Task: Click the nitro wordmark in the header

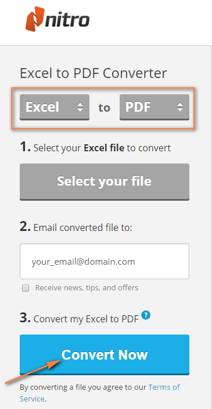Action: point(67,20)
